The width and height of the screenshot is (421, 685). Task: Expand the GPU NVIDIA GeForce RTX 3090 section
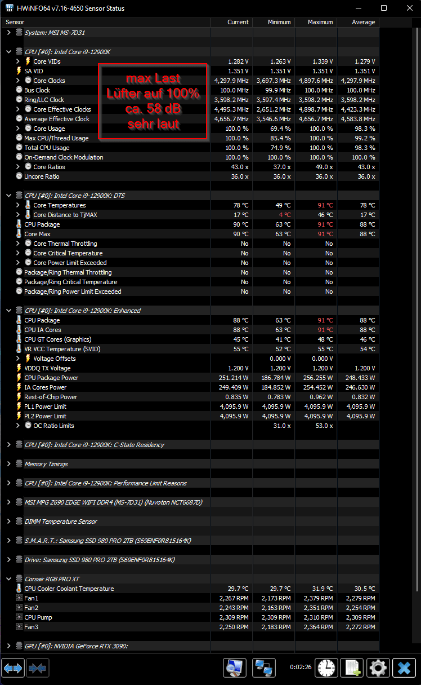point(8,646)
